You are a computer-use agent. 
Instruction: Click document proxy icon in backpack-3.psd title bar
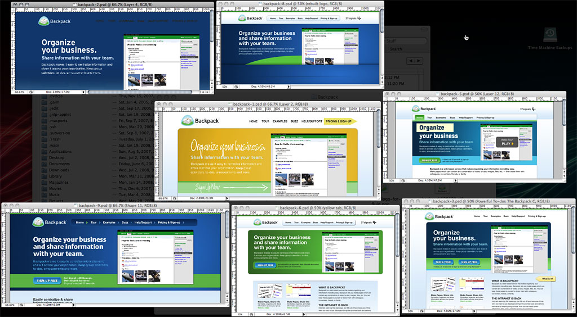[x=430, y=201]
